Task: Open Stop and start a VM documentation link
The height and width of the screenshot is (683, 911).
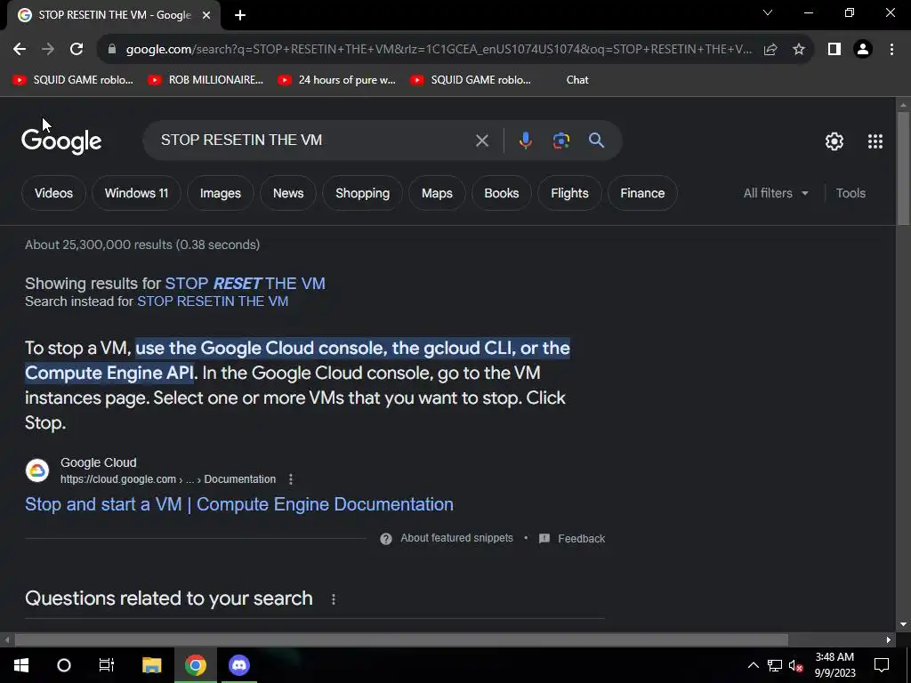Action: point(238,504)
